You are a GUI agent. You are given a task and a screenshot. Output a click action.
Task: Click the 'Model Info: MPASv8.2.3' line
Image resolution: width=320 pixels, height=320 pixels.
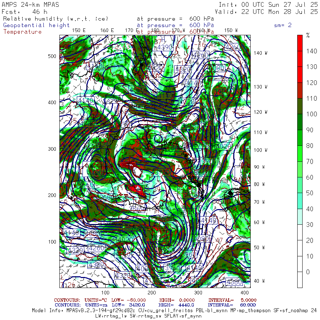pos(174,310)
